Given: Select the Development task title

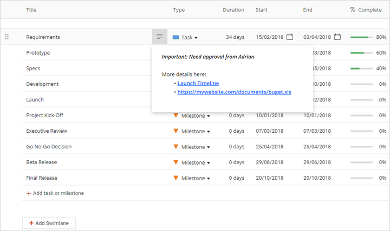Looking at the screenshot, I should (x=42, y=84).
